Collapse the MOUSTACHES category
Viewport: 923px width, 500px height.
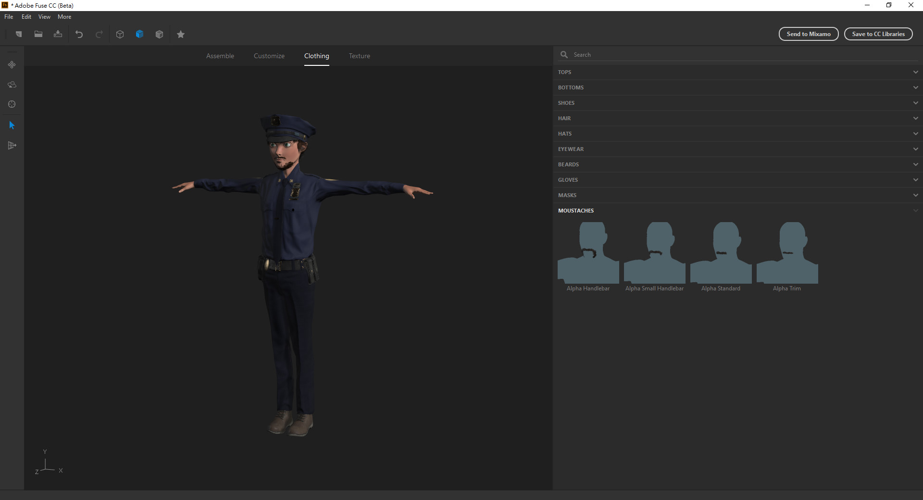(738, 211)
